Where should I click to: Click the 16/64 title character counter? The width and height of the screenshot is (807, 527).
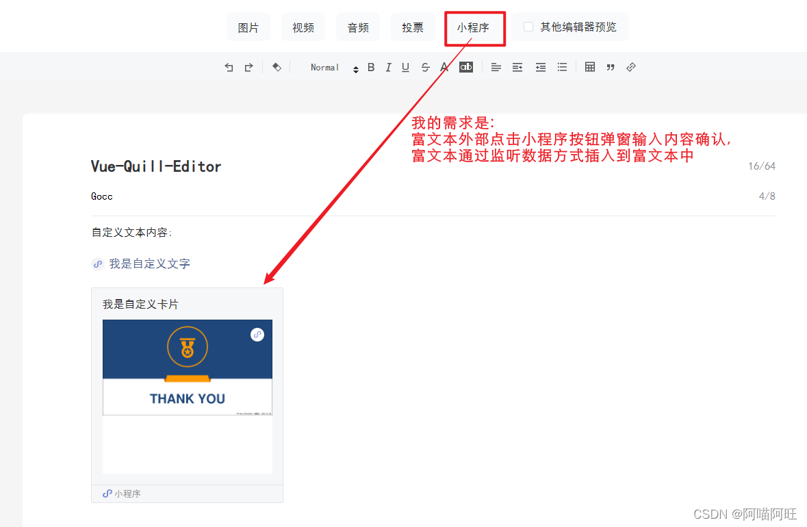[762, 166]
